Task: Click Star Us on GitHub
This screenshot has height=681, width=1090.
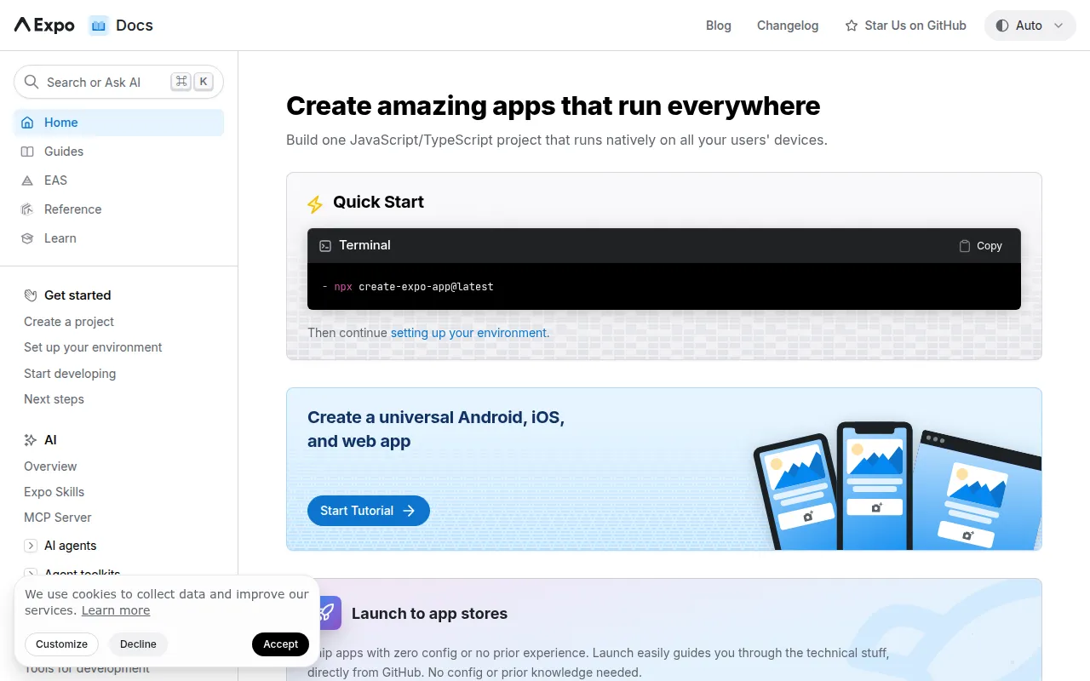Action: [905, 26]
